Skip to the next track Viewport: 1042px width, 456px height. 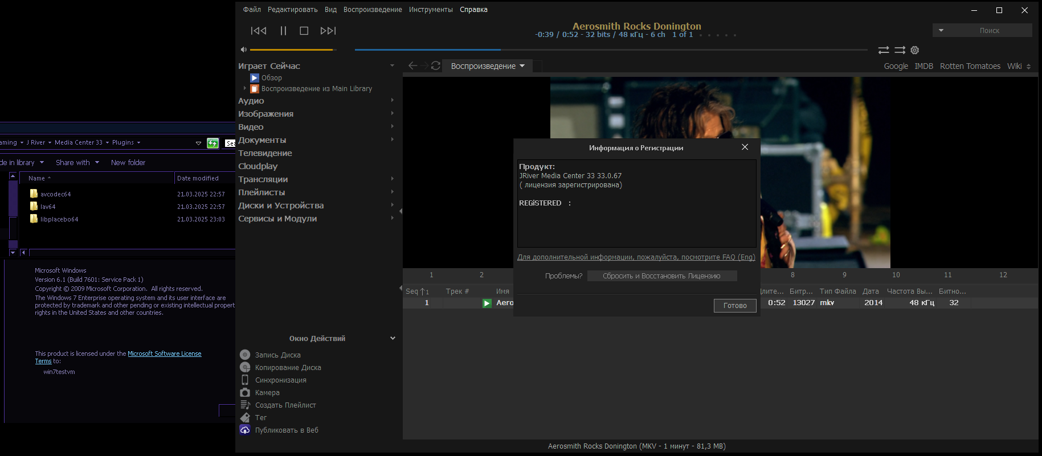click(328, 31)
